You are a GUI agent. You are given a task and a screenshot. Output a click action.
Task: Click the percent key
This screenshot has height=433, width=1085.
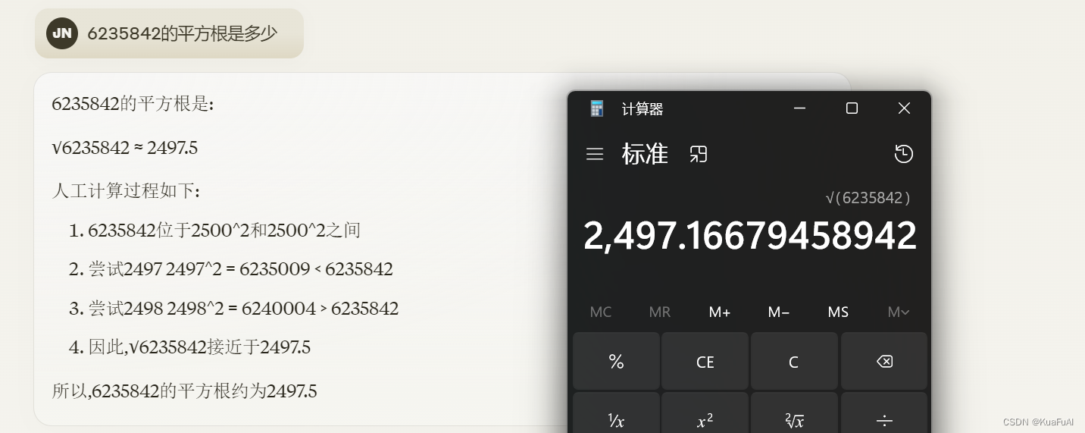click(616, 361)
